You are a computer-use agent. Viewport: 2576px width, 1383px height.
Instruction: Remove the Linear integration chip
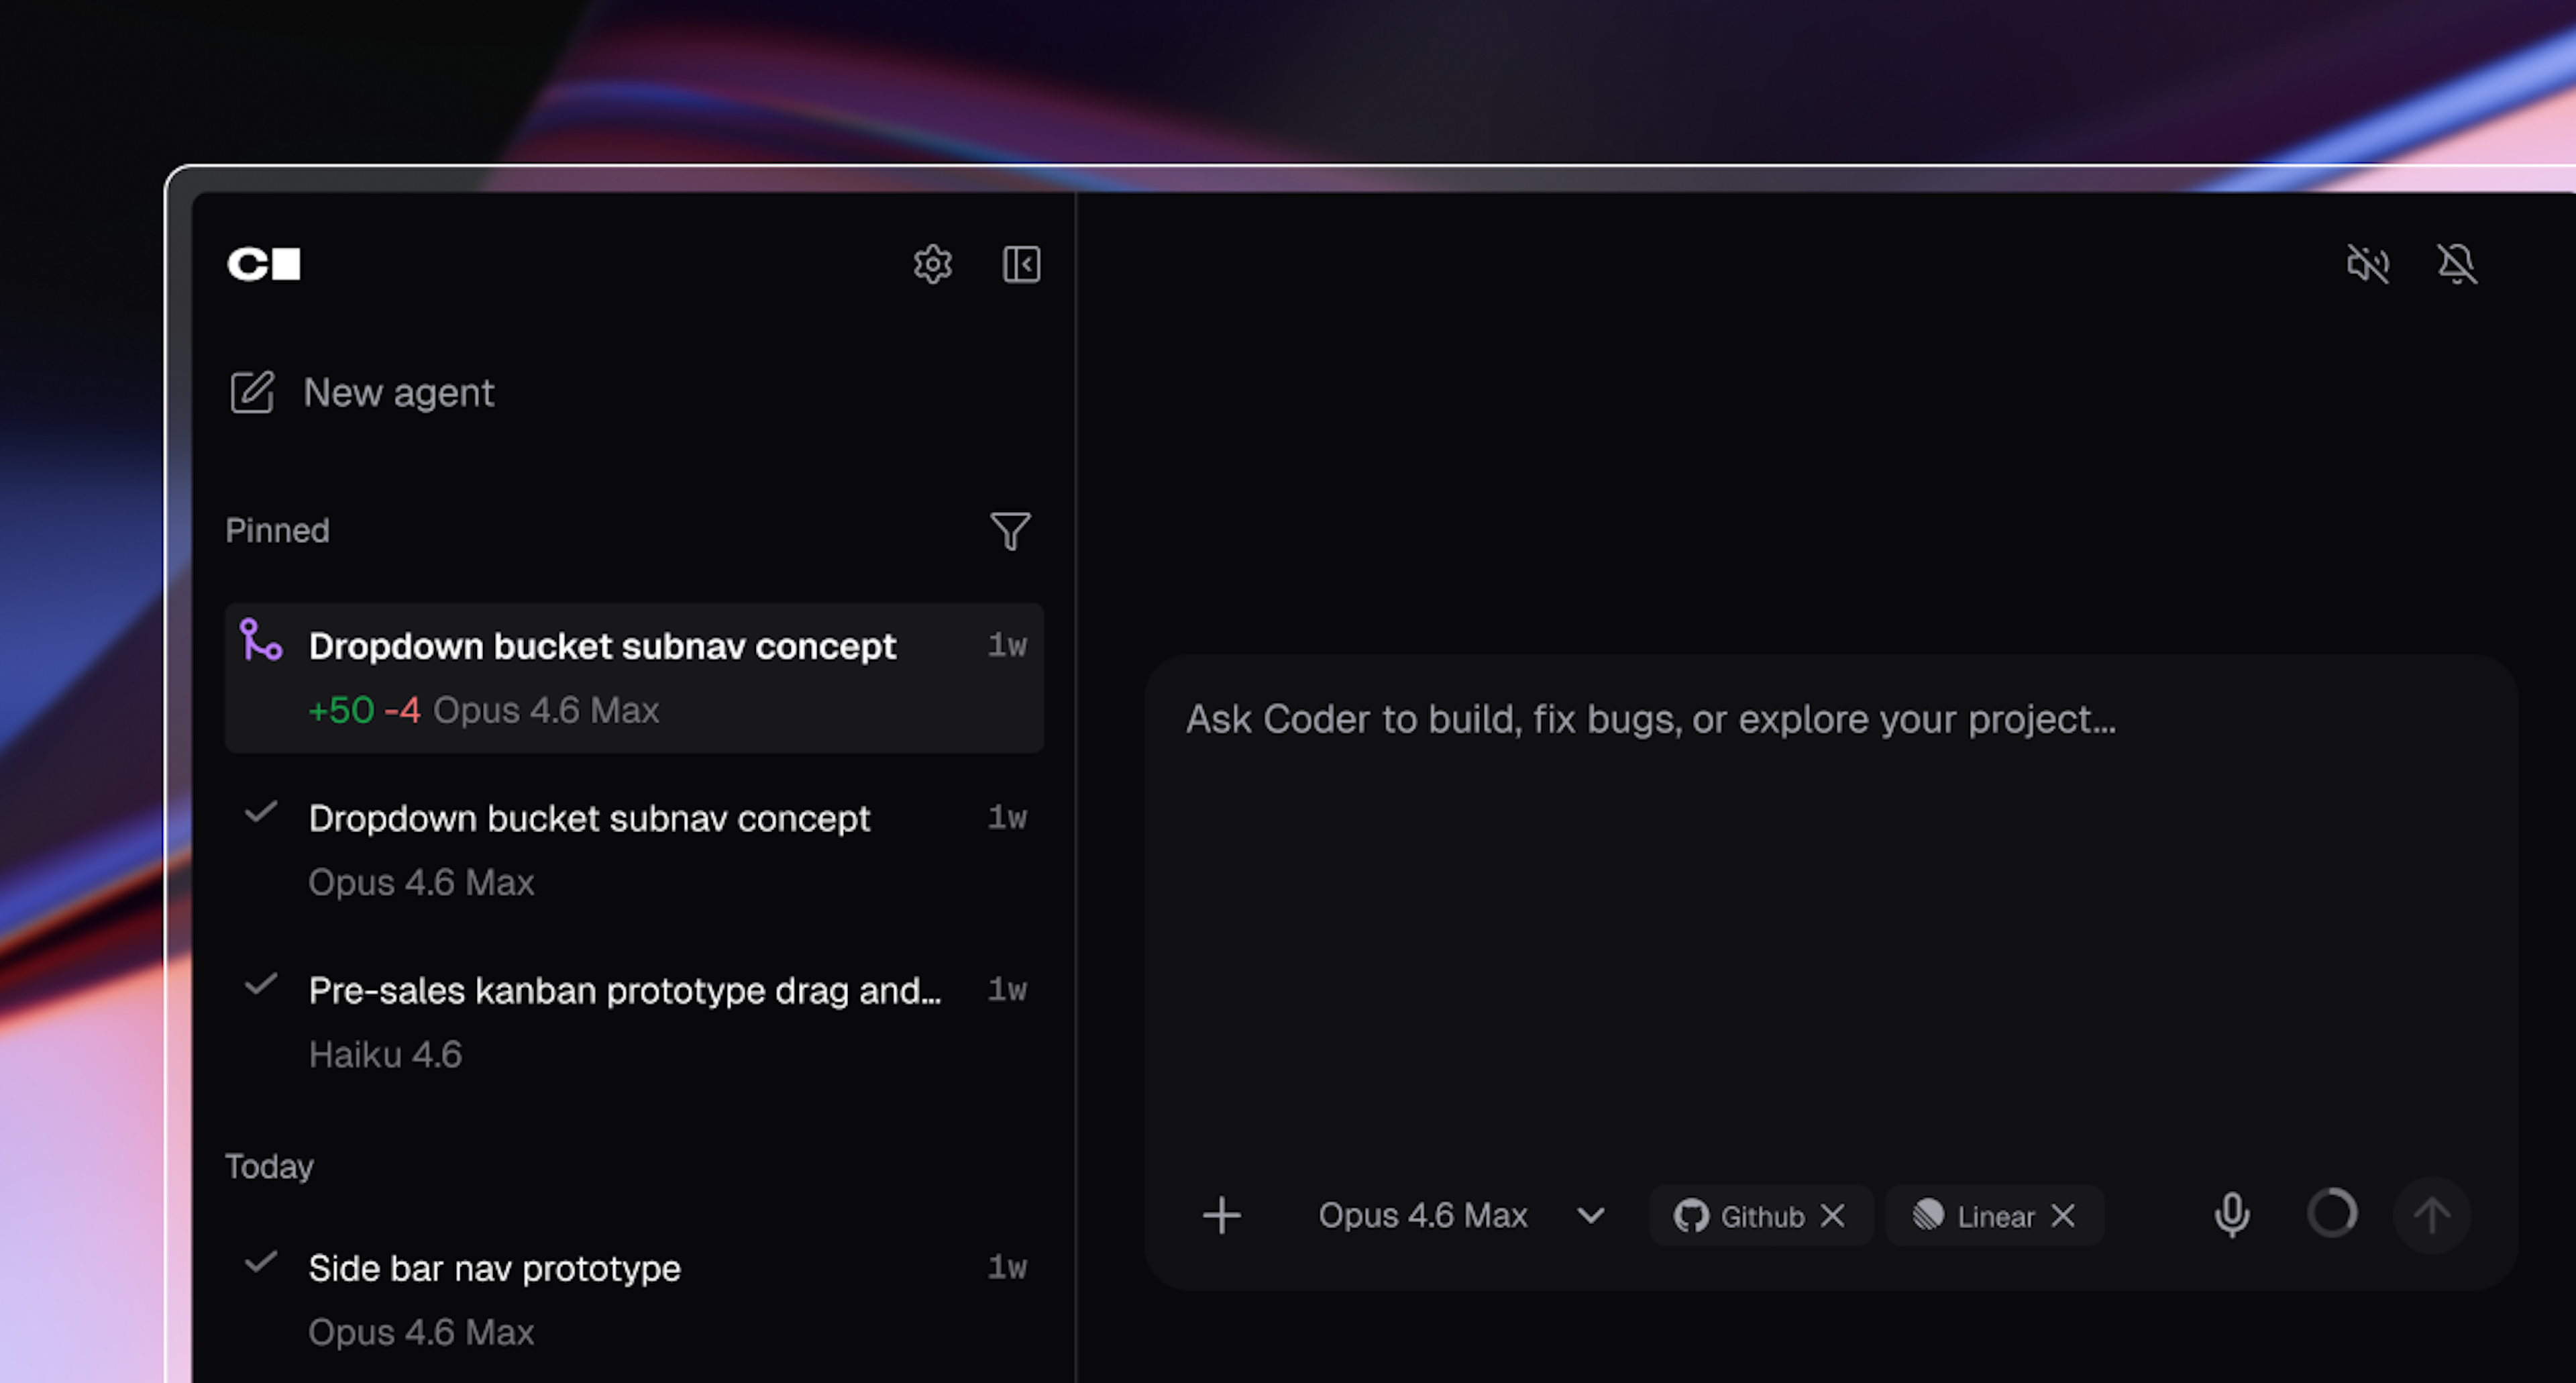(2063, 1216)
